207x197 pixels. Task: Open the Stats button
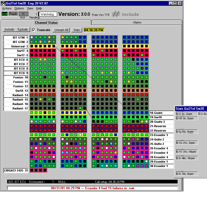pyautogui.click(x=77, y=30)
